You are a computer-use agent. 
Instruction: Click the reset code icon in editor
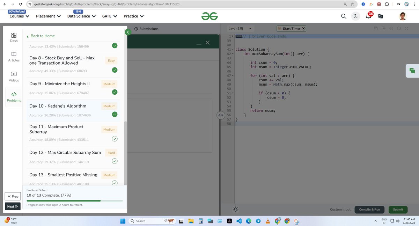(x=399, y=29)
